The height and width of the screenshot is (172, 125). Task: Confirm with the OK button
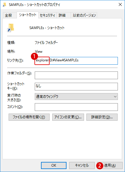[x=54, y=165]
